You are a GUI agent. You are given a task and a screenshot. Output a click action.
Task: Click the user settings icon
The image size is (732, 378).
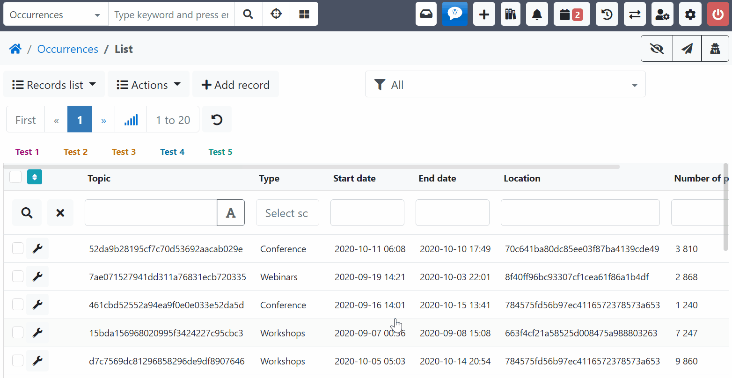click(662, 14)
